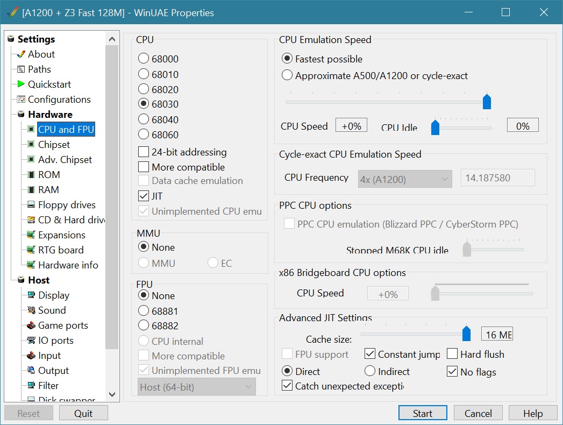Click the About checkmark icon

point(21,54)
